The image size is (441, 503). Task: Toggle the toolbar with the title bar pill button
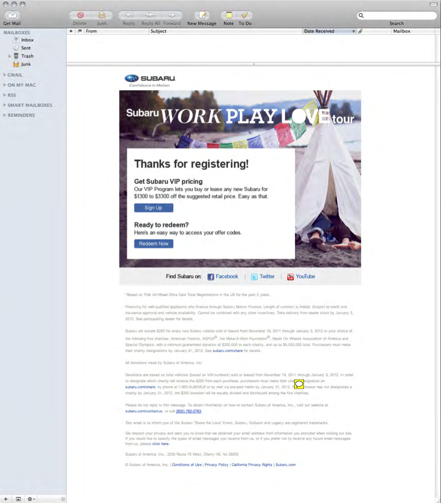click(433, 4)
